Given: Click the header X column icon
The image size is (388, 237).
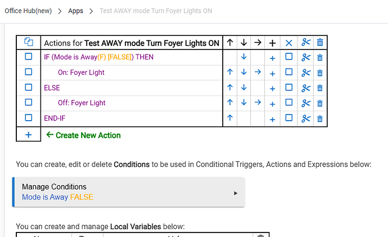Looking at the screenshot, I should pyautogui.click(x=289, y=42).
